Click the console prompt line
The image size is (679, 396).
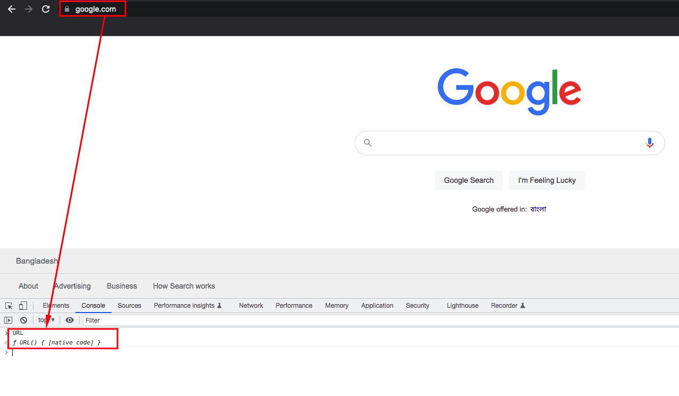click(340, 352)
